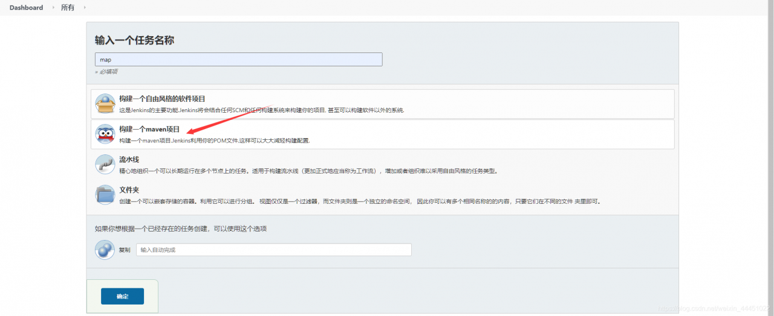Select 构建一个自由风格的软件项目 title
Image resolution: width=774 pixels, height=316 pixels.
click(x=162, y=98)
